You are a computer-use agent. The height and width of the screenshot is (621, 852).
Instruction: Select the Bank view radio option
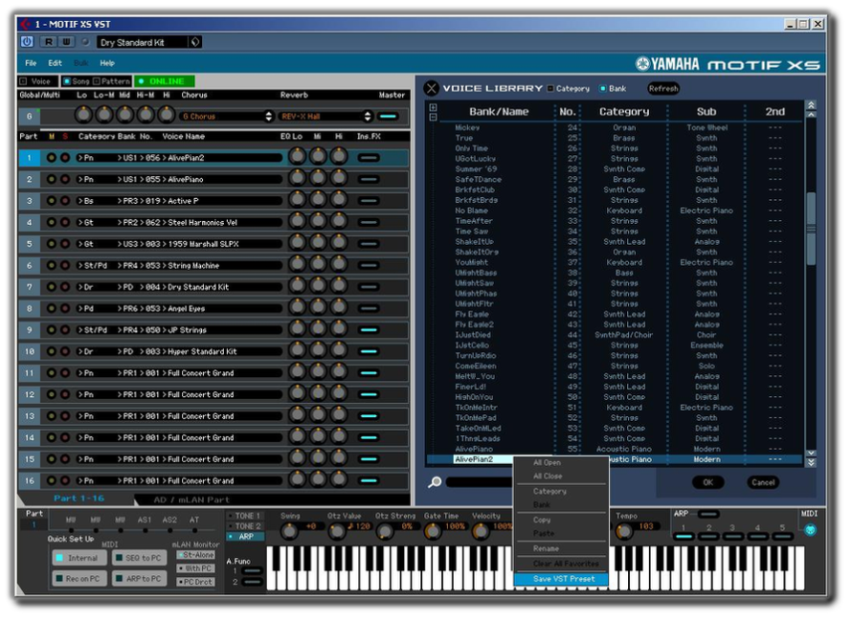[x=602, y=89]
